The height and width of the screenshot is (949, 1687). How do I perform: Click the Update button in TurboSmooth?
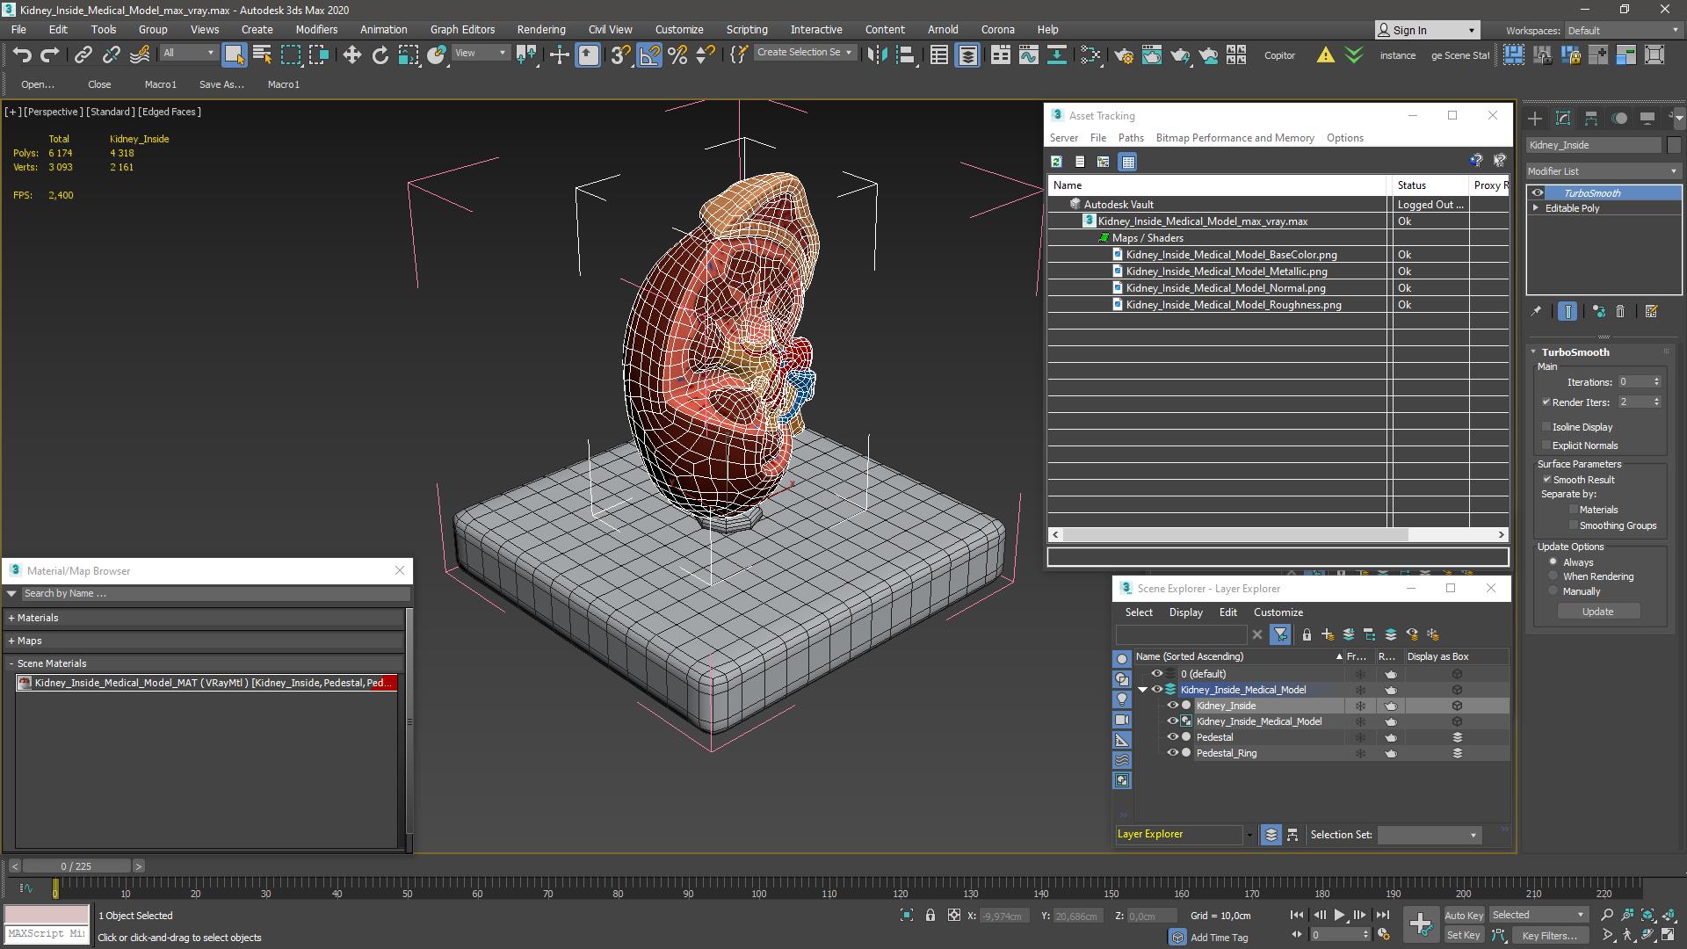[1597, 611]
